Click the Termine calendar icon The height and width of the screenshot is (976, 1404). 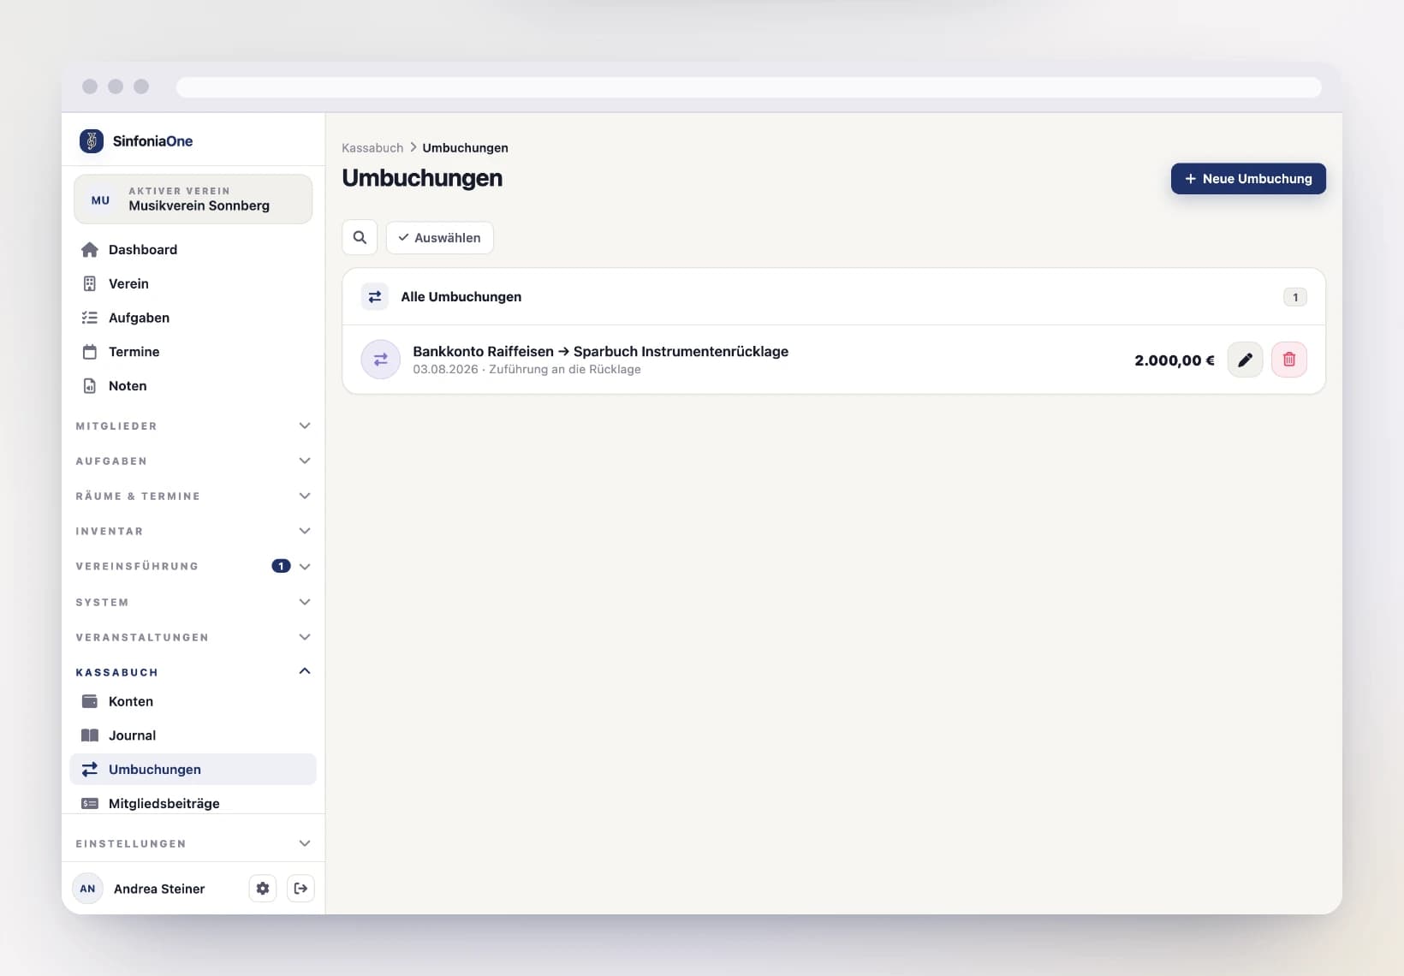[90, 352]
